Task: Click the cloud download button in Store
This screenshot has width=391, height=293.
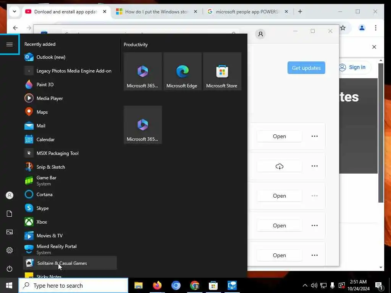Action: click(x=279, y=166)
